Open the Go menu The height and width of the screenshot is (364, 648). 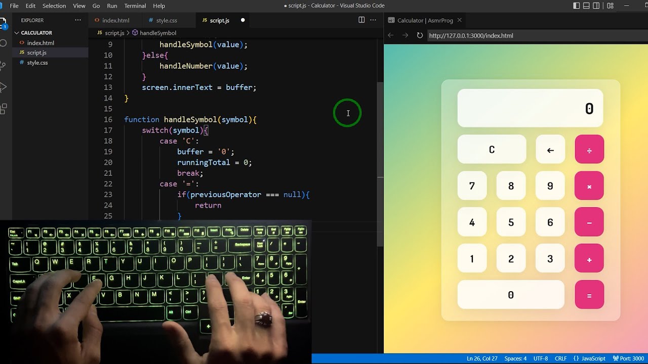coord(96,6)
